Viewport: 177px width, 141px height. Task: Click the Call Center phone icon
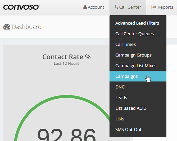tap(116, 7)
